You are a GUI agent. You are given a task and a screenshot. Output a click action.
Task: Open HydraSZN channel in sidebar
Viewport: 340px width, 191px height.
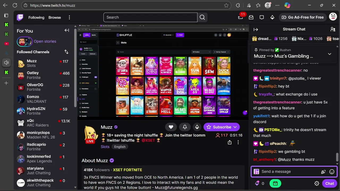coord(43,111)
